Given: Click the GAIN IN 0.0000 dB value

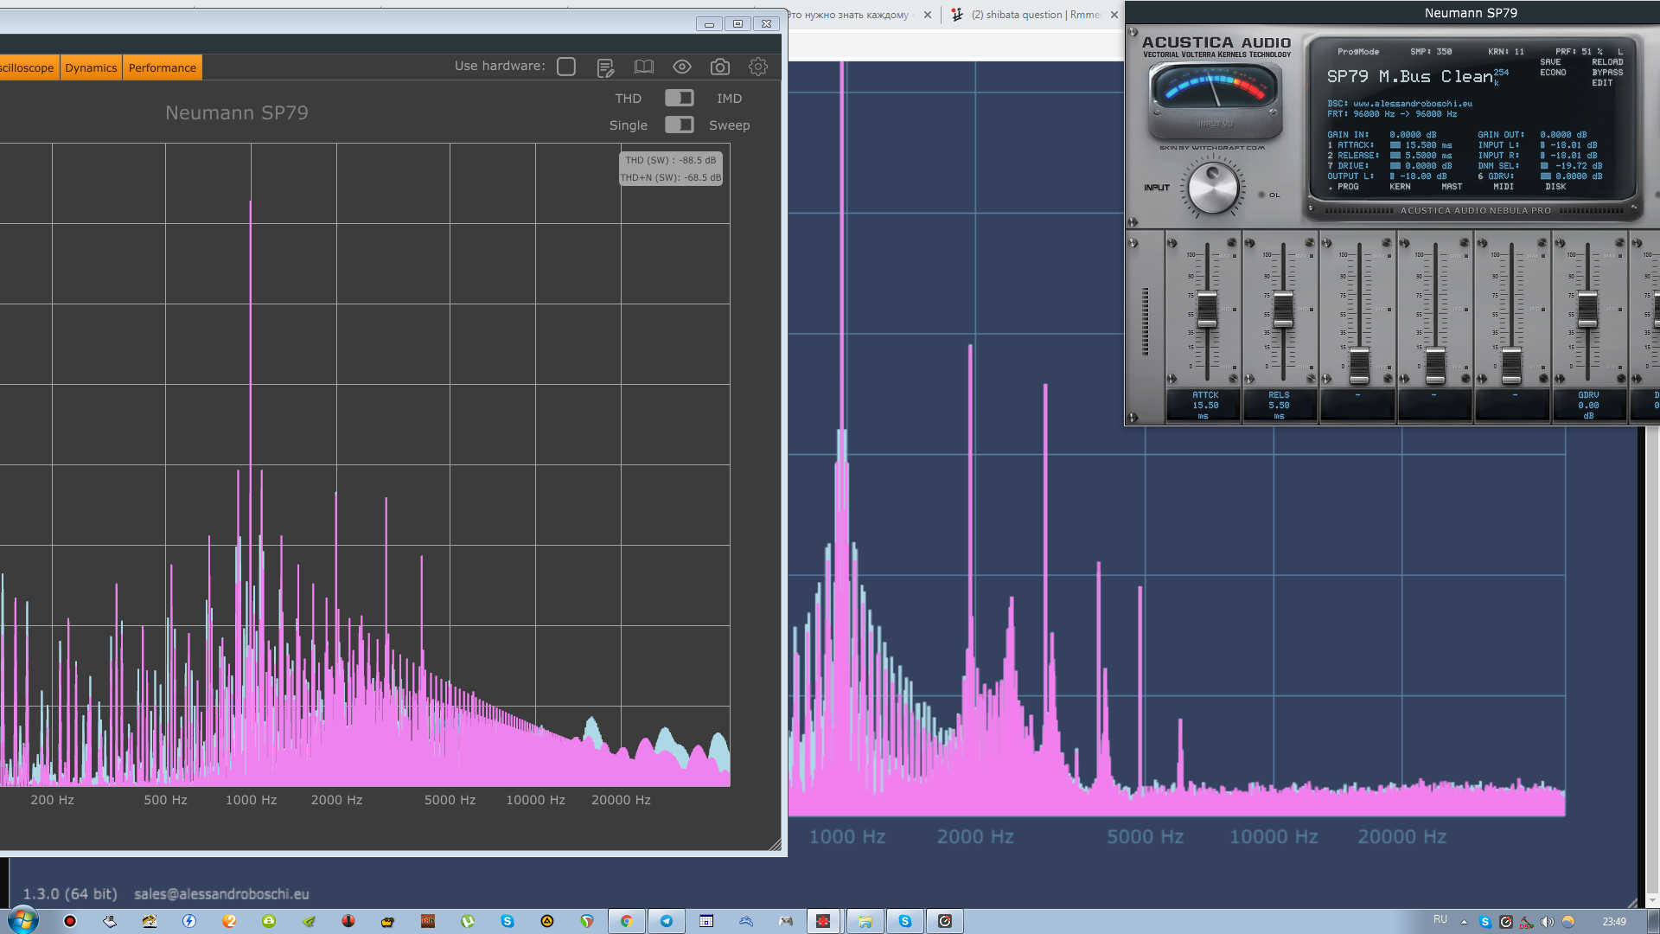Looking at the screenshot, I should click(1413, 135).
